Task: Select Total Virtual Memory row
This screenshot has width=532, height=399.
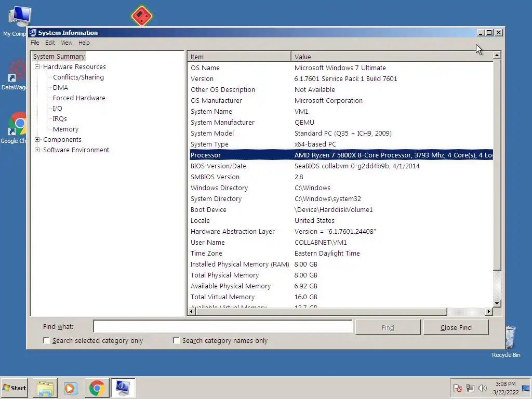Action: tap(341, 297)
